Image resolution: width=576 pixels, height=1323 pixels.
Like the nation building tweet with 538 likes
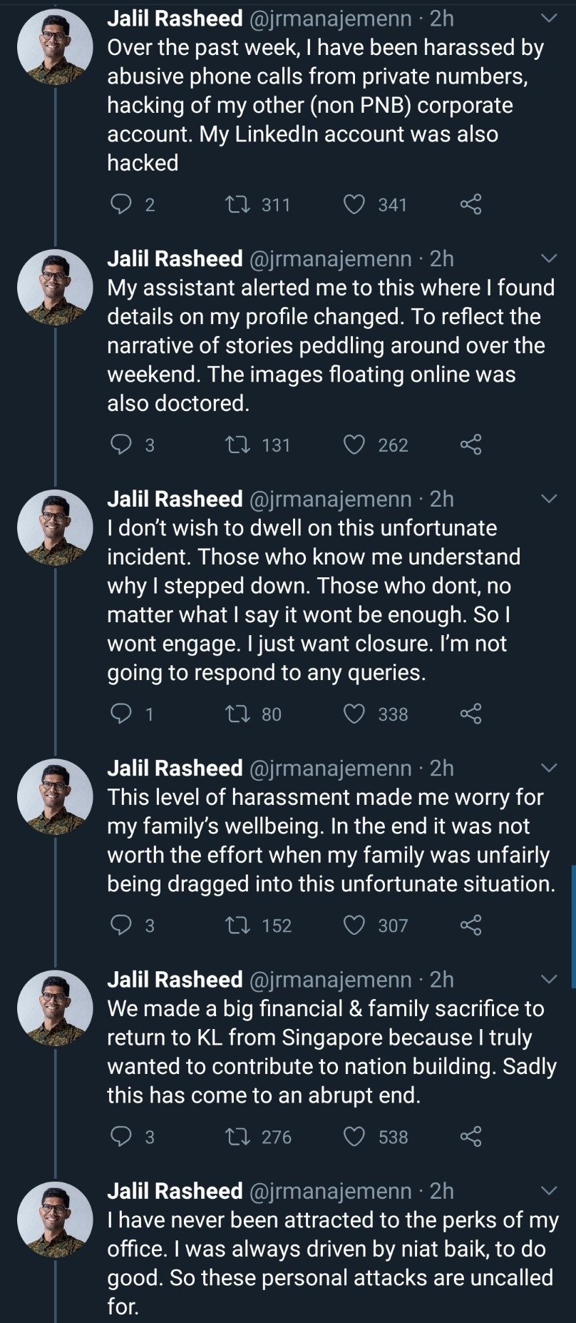354,1137
